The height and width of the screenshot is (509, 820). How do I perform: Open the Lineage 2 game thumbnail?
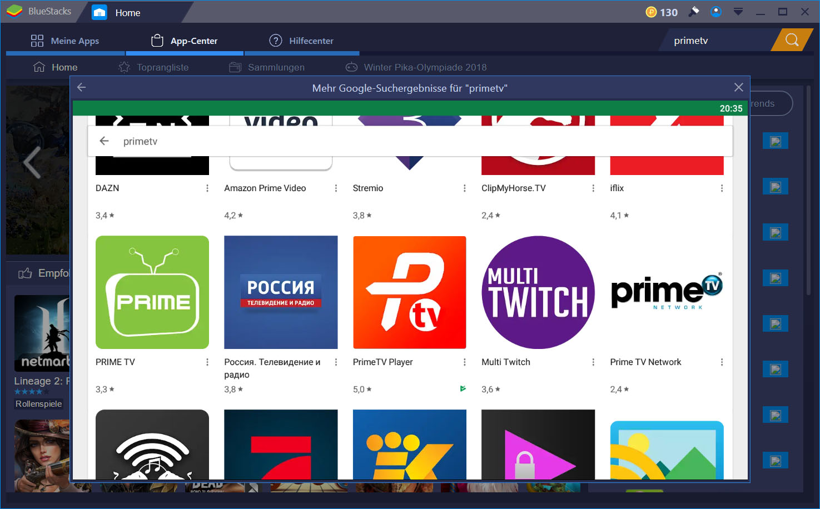[42, 333]
